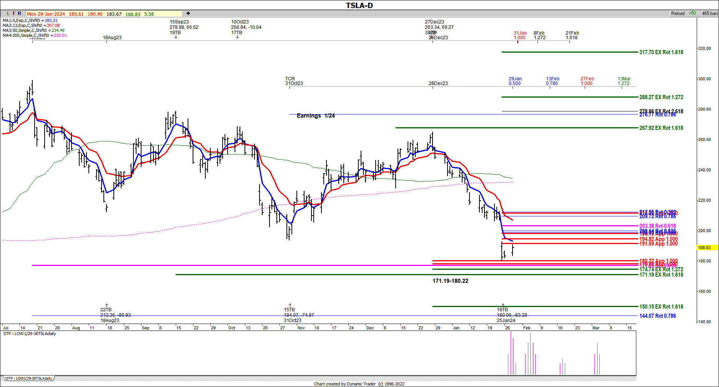Click the 174.74 EX Ret 1.272 label
The height and width of the screenshot is (387, 719).
tap(661, 269)
